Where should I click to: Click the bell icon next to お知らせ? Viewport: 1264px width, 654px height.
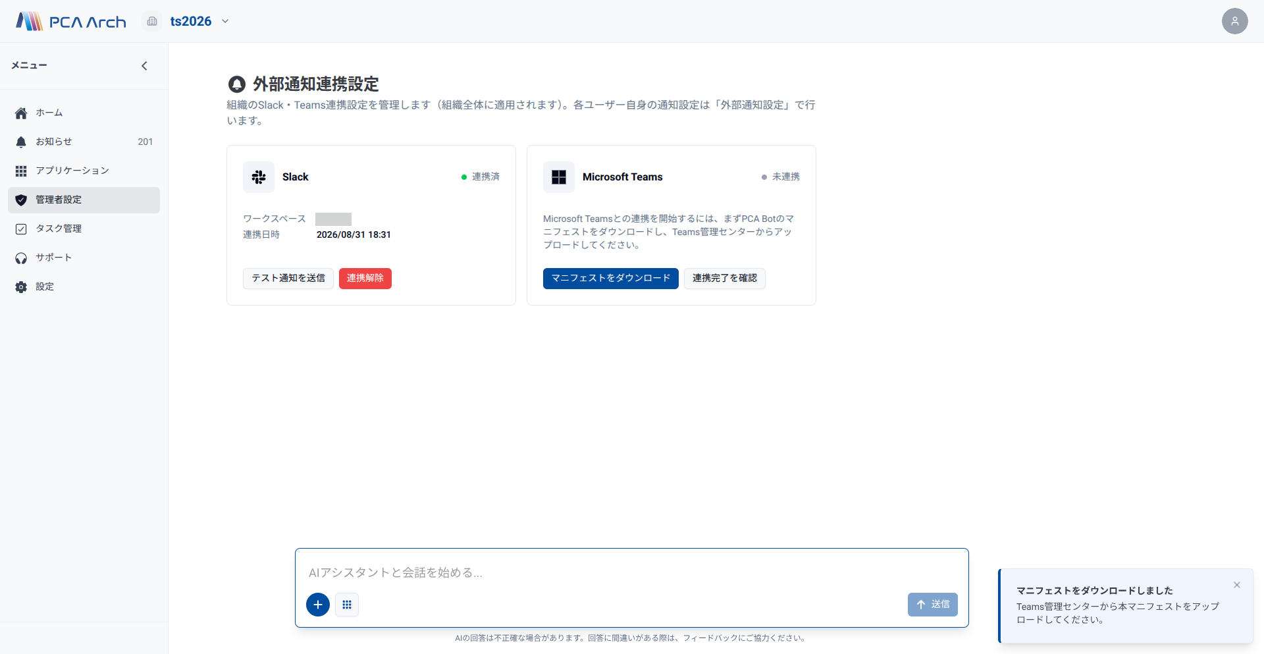point(21,142)
